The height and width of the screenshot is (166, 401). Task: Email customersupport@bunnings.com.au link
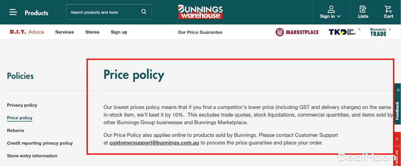point(154,143)
